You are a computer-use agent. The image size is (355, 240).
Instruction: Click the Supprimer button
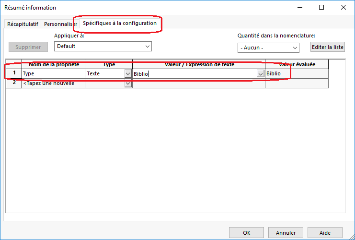coord(28,47)
